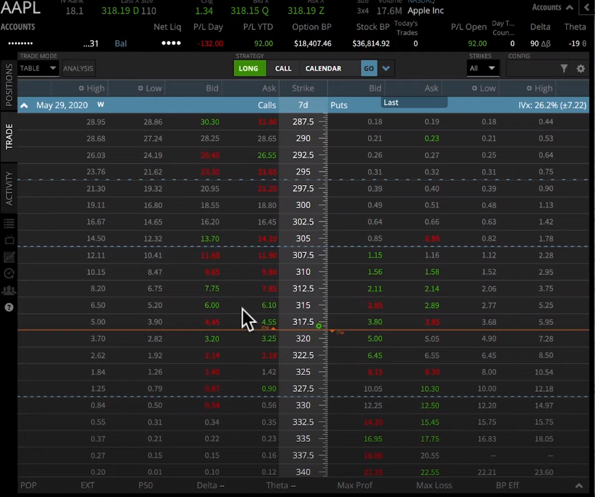Click the POP metric in bottom bar
The width and height of the screenshot is (595, 497).
(29, 485)
